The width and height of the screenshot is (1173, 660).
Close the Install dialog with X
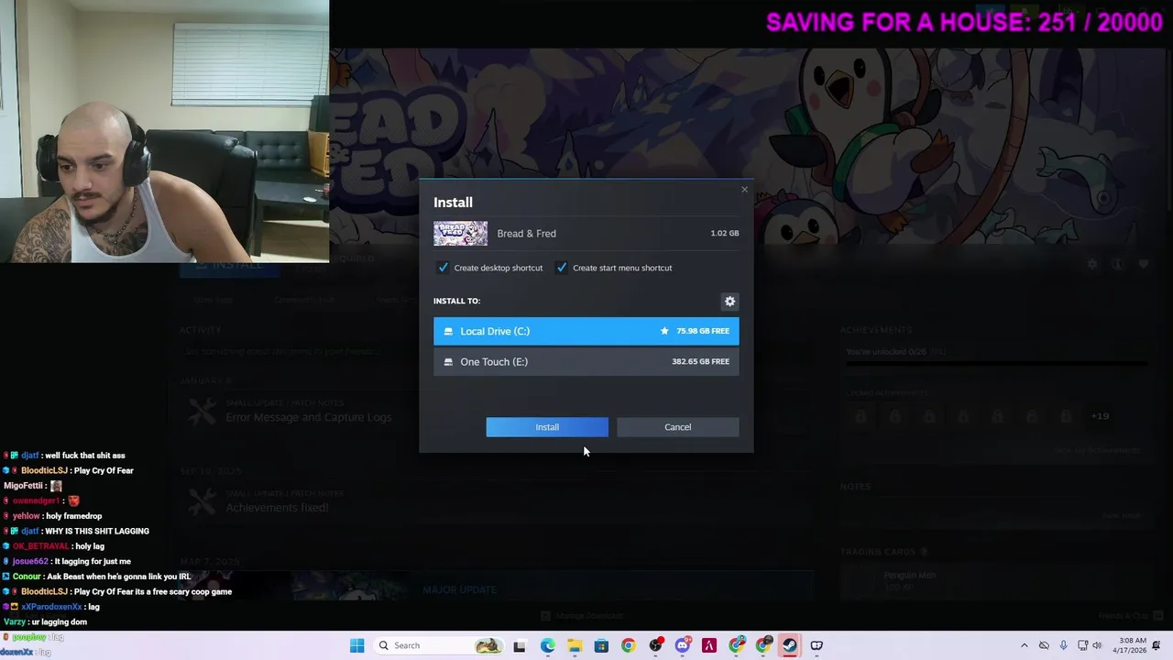click(x=744, y=190)
